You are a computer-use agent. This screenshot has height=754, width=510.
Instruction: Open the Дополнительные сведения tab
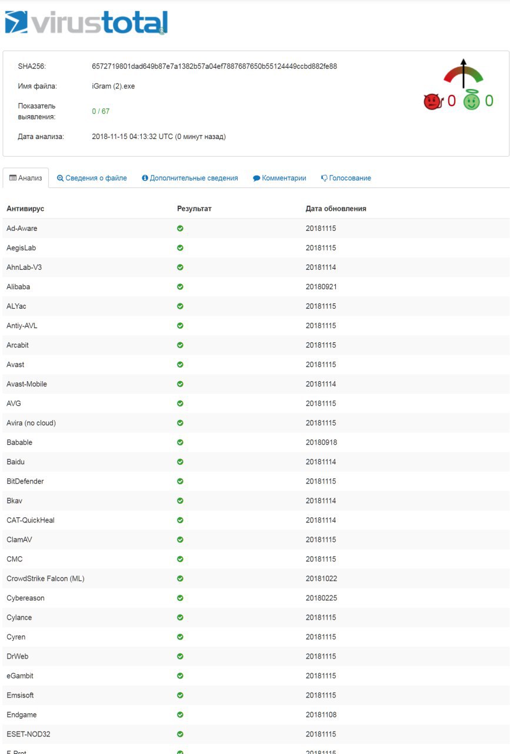click(190, 178)
